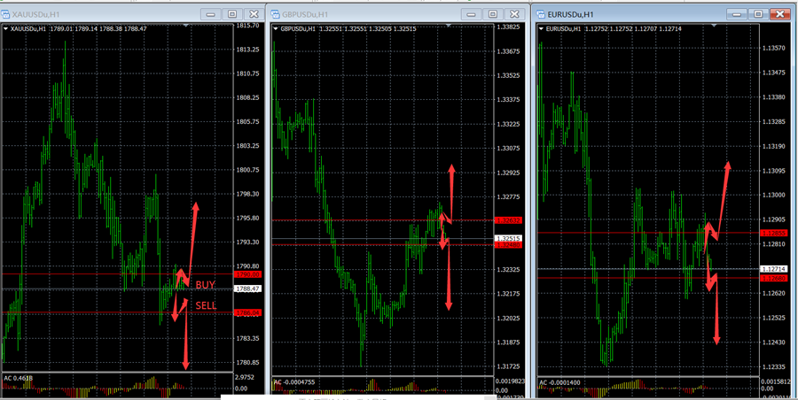The width and height of the screenshot is (798, 400).
Task: Open the EURUSDu,H1 symbol dropdown arrow
Action: 542,28
